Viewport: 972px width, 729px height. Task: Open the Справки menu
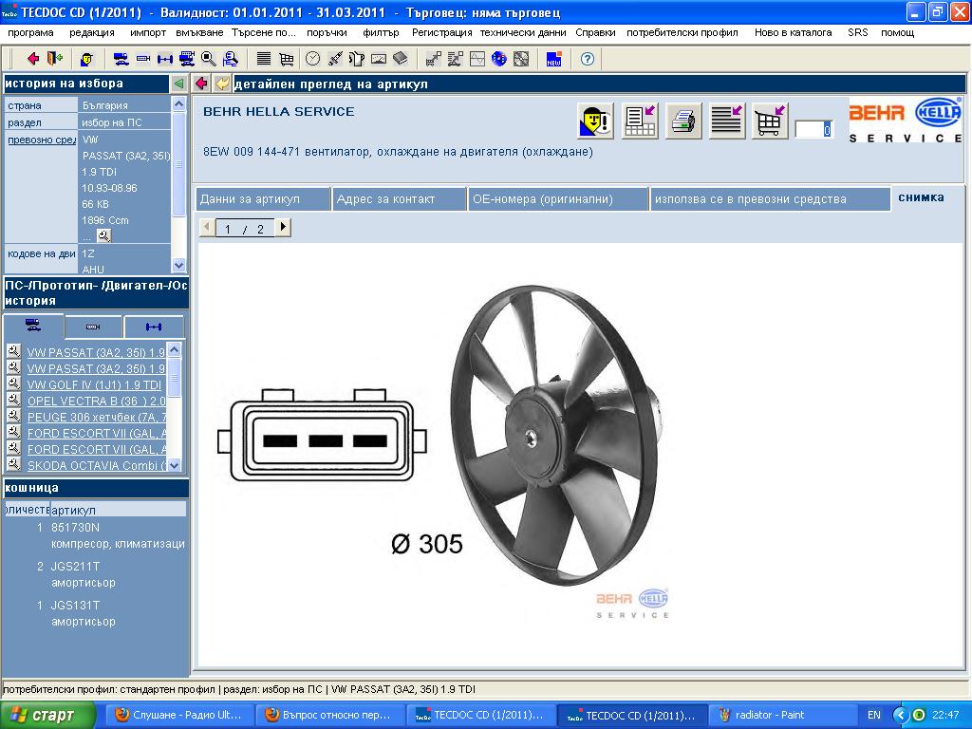(595, 32)
